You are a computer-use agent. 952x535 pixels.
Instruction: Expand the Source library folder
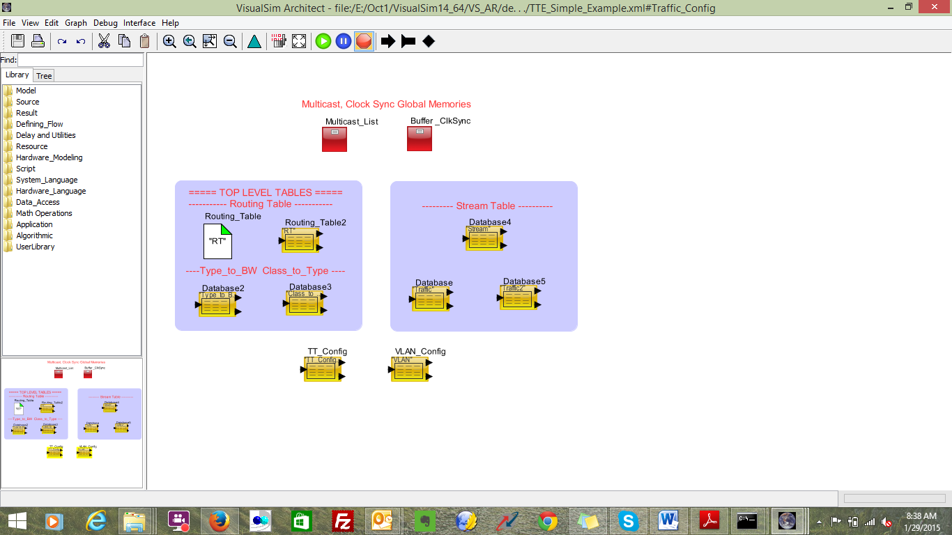click(27, 102)
